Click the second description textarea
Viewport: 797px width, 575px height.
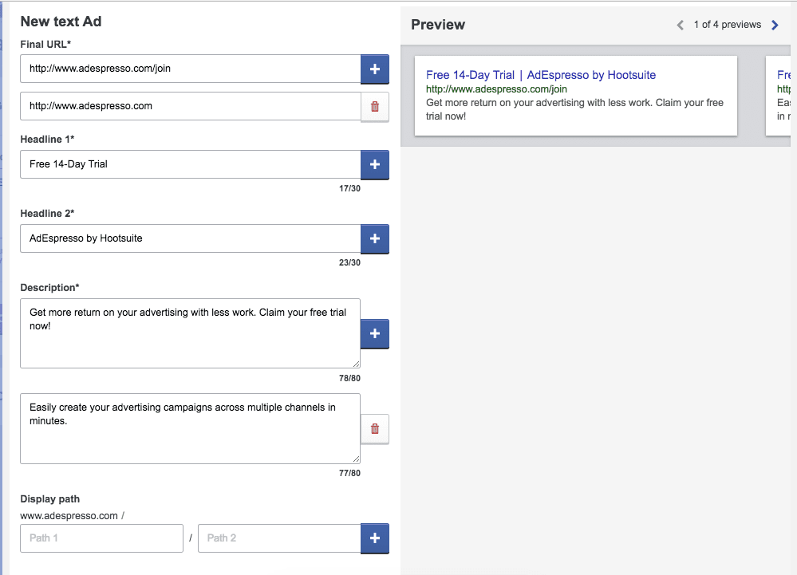click(x=190, y=429)
